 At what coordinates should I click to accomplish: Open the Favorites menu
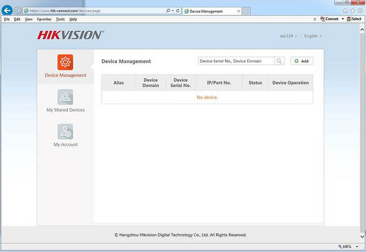pyautogui.click(x=44, y=19)
